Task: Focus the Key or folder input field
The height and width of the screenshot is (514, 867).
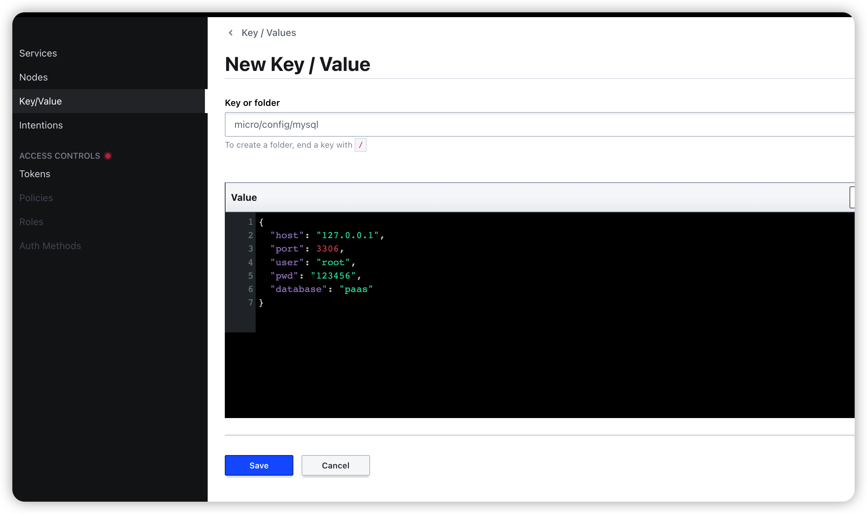Action: point(539,124)
